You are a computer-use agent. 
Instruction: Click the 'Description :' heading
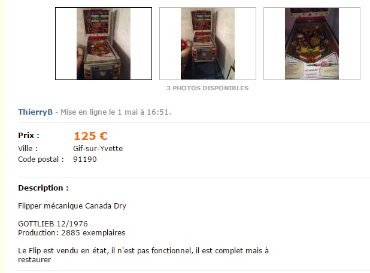click(x=43, y=188)
